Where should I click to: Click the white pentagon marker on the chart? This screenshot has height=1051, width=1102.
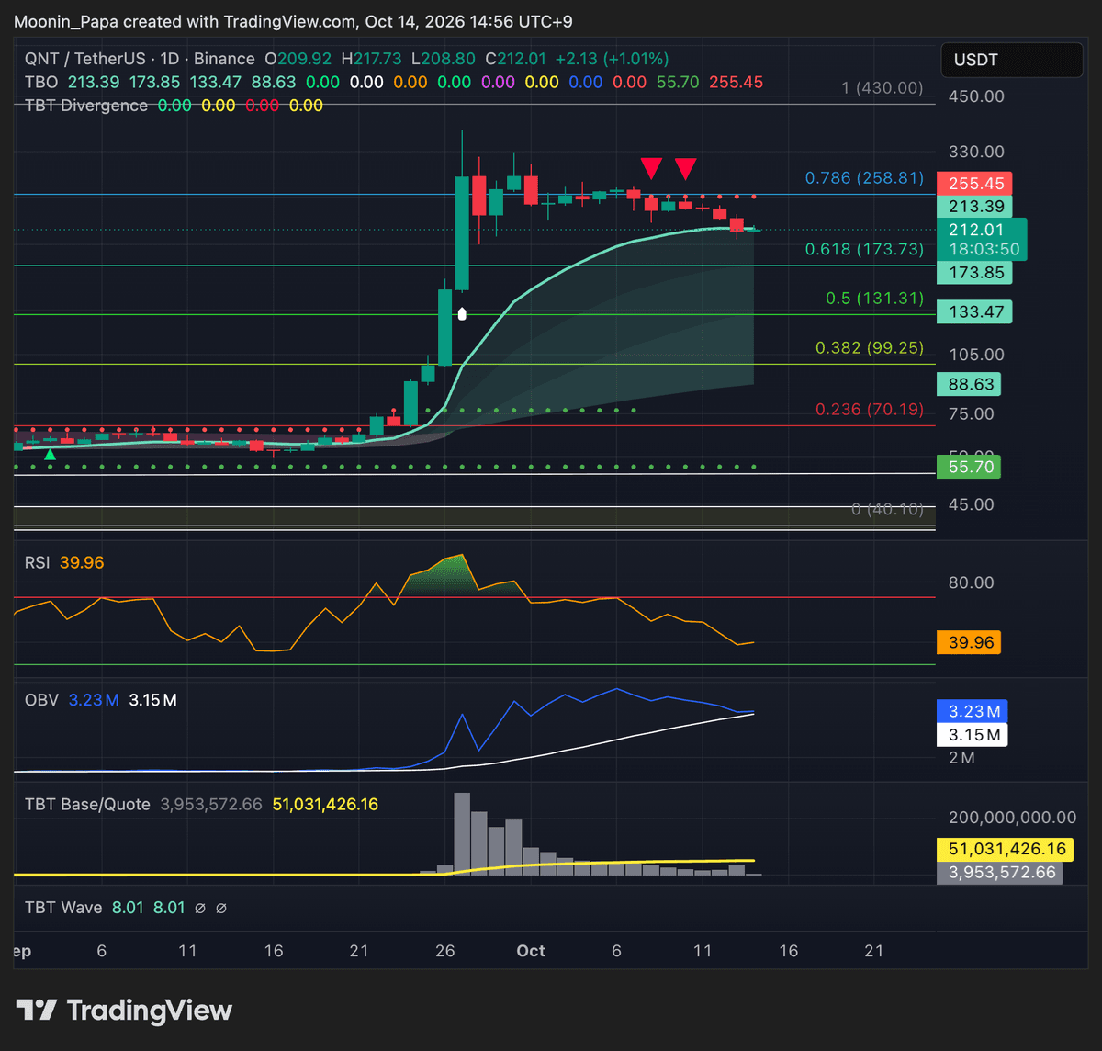tap(462, 314)
